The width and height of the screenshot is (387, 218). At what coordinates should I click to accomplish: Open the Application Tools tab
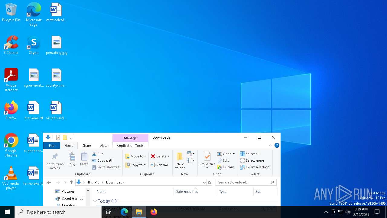pos(130,146)
